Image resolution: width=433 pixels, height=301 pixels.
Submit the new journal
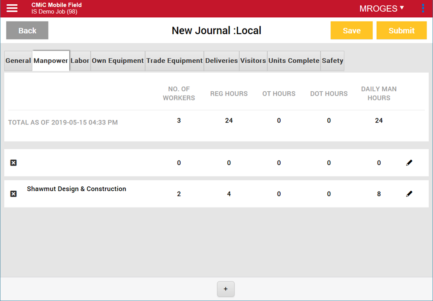click(401, 31)
